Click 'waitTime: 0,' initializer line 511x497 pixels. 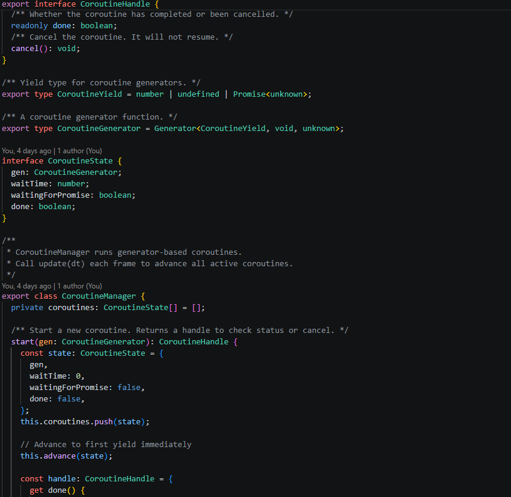click(x=57, y=376)
